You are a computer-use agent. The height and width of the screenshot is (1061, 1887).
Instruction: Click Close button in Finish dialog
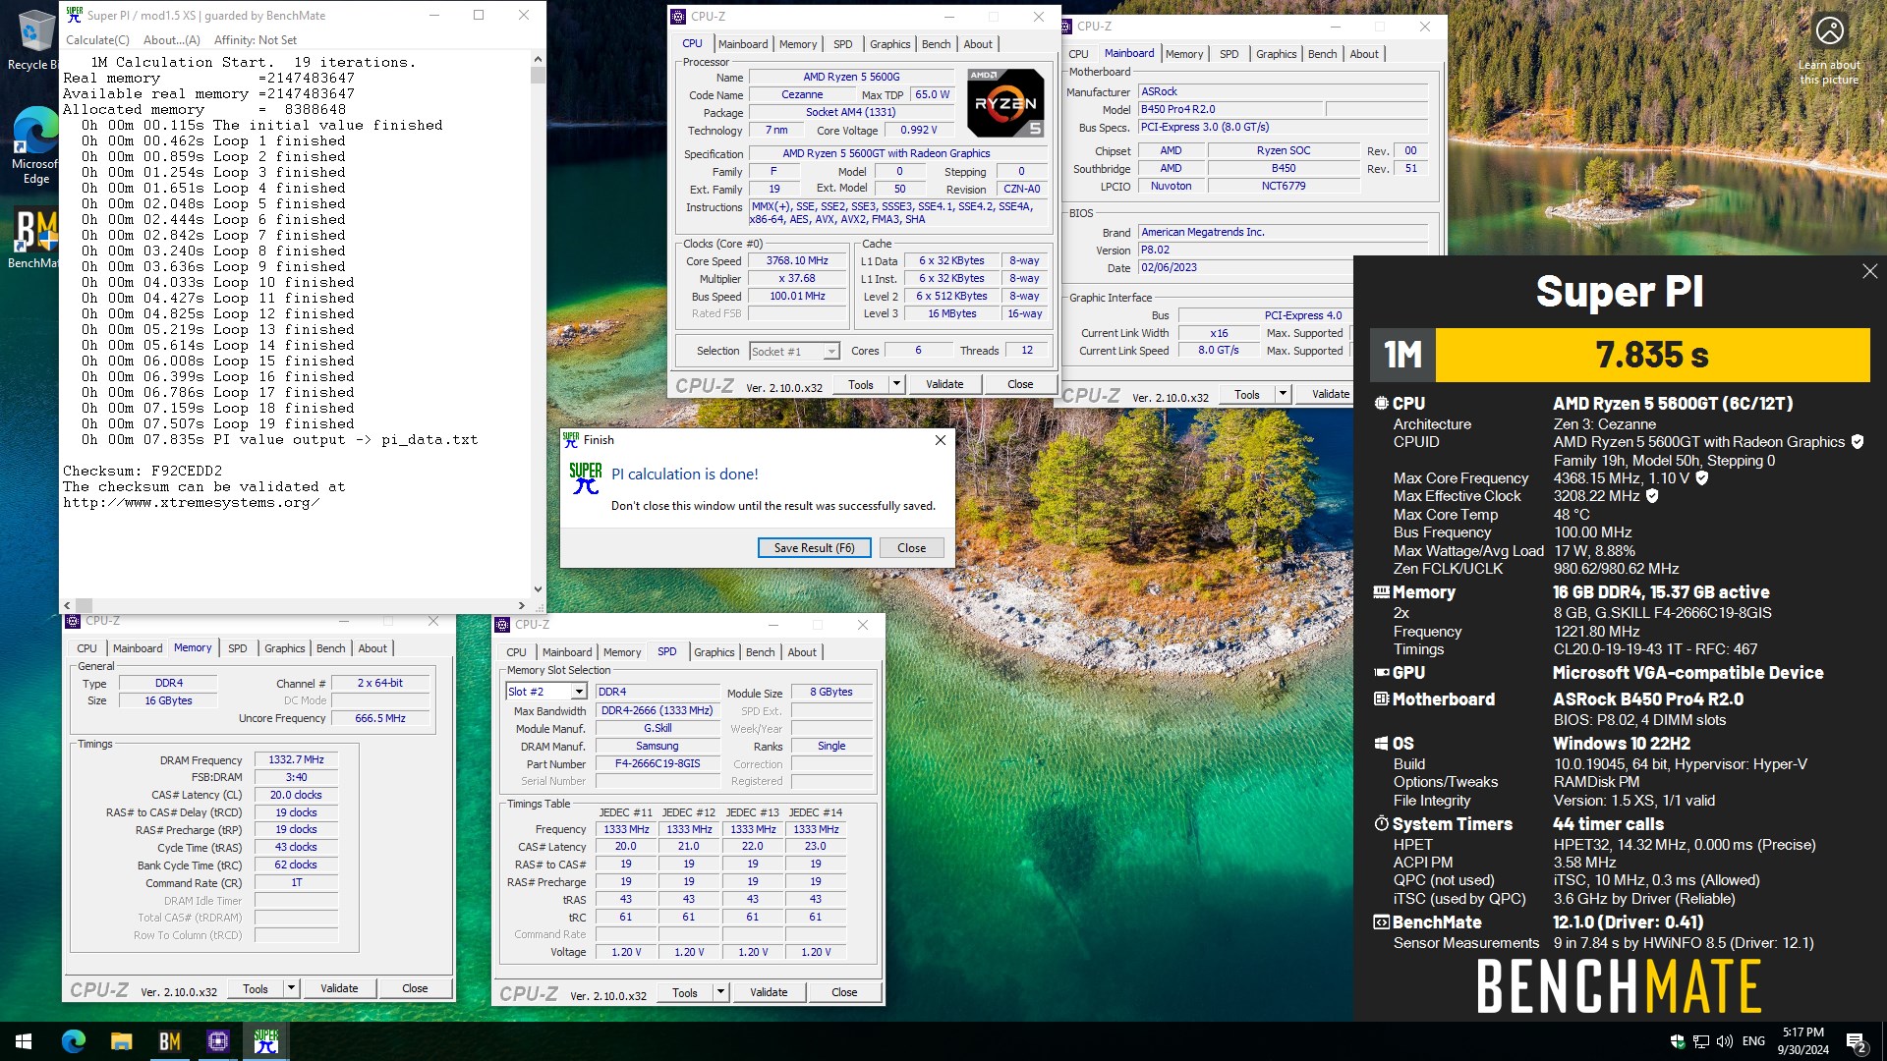[x=911, y=548]
